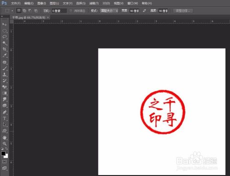Open the File (文件) menu

click(16, 3)
